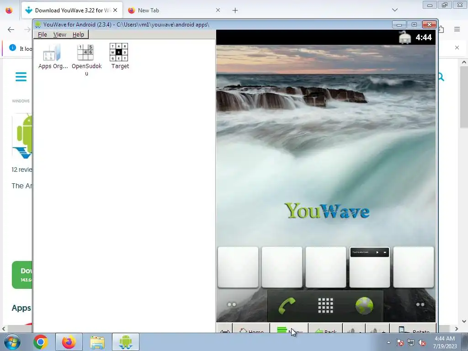The width and height of the screenshot is (468, 351).
Task: Click the webpage search magnifier icon
Action: pos(441,77)
